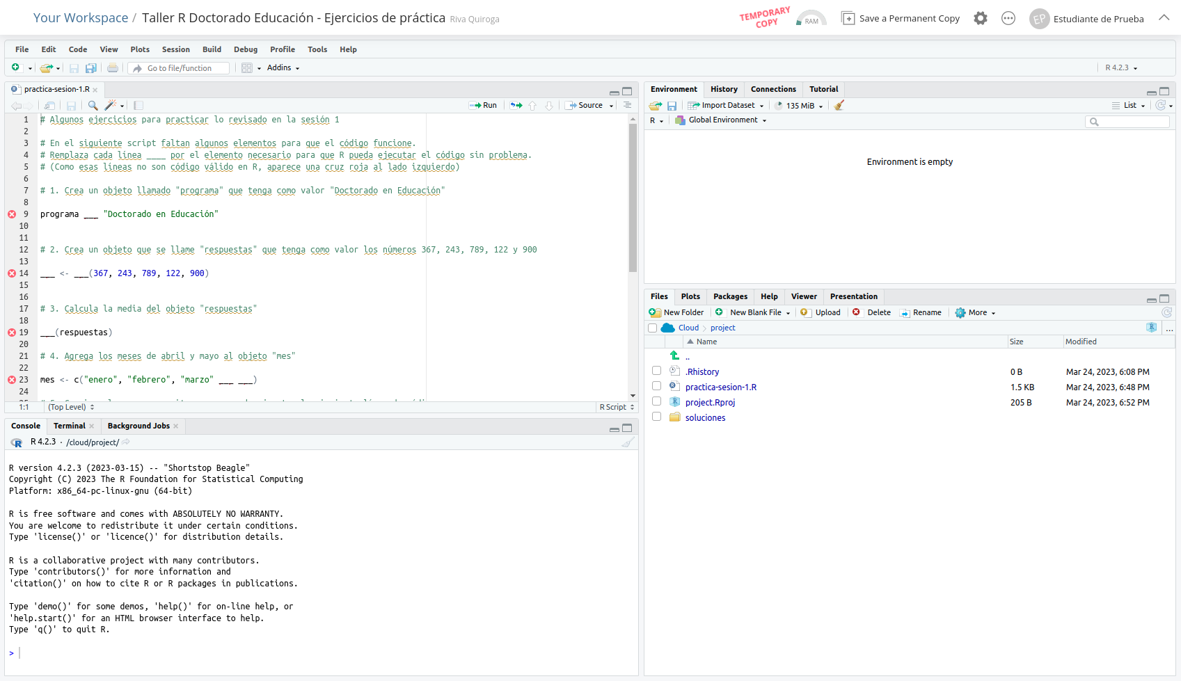
Task: Click the RAM usage gauge icon
Action: 811,19
